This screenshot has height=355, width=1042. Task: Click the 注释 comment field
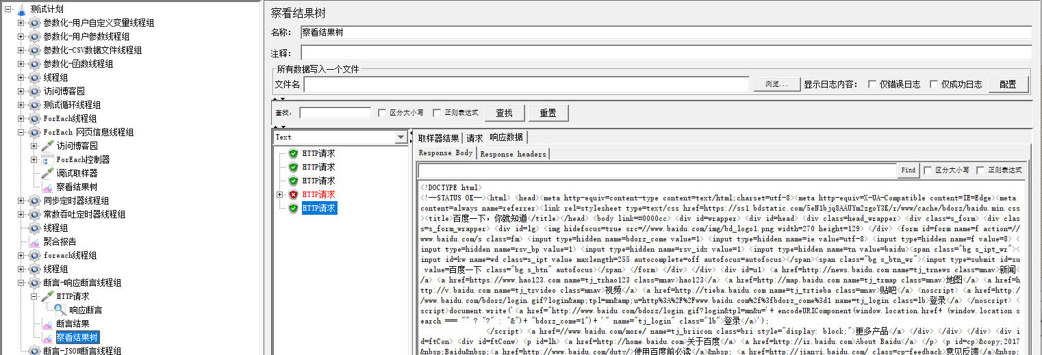pyautogui.click(x=666, y=53)
